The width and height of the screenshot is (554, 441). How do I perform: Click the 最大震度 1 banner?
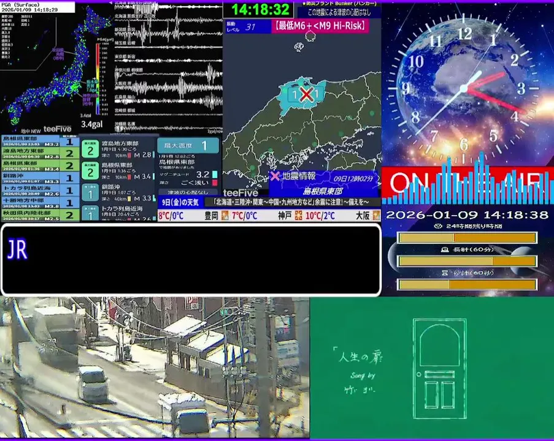[188, 145]
